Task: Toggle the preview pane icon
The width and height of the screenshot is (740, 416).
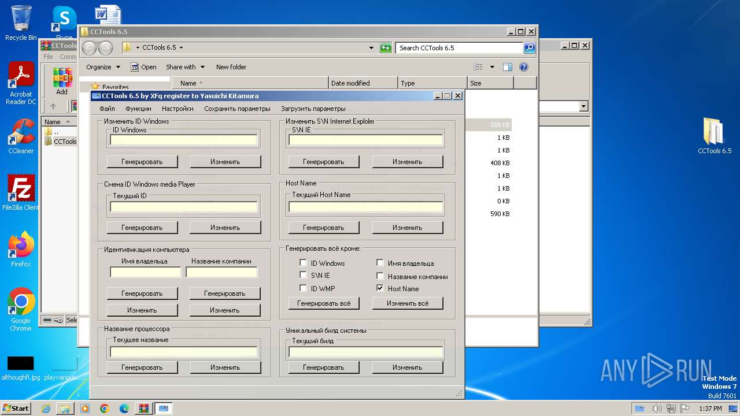Action: click(507, 67)
